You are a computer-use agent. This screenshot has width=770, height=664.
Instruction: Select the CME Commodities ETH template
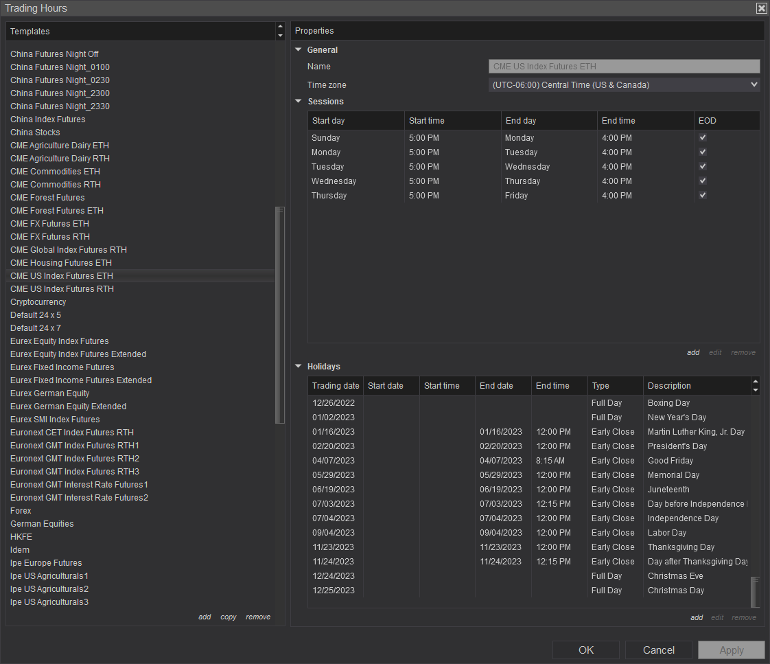coord(55,171)
